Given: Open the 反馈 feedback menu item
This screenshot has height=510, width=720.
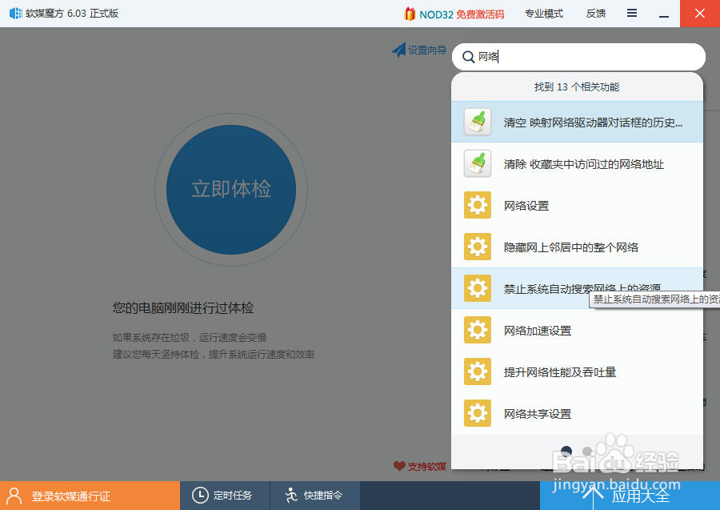Looking at the screenshot, I should tap(595, 13).
